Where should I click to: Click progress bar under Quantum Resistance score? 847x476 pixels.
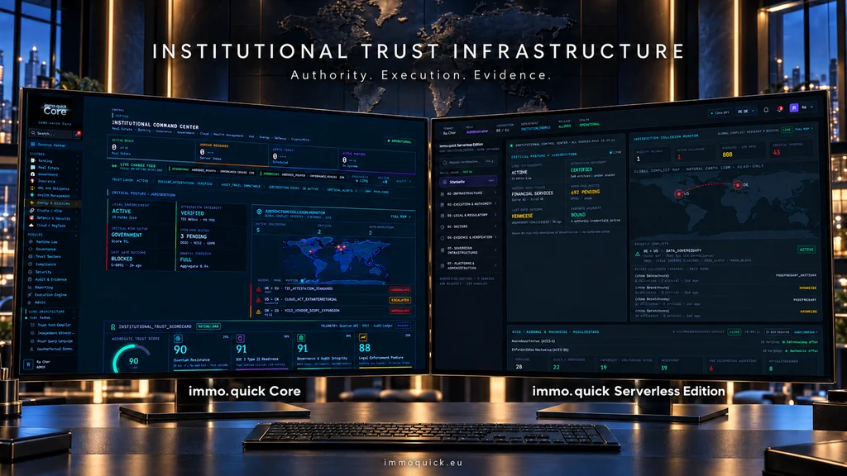[200, 370]
